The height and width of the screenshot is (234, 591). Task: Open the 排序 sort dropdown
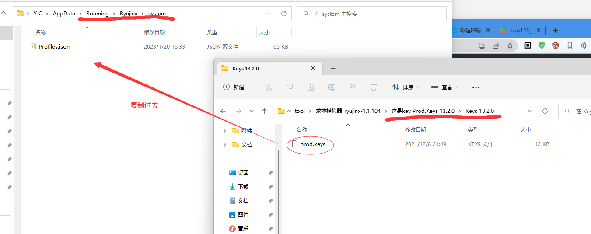pos(406,87)
